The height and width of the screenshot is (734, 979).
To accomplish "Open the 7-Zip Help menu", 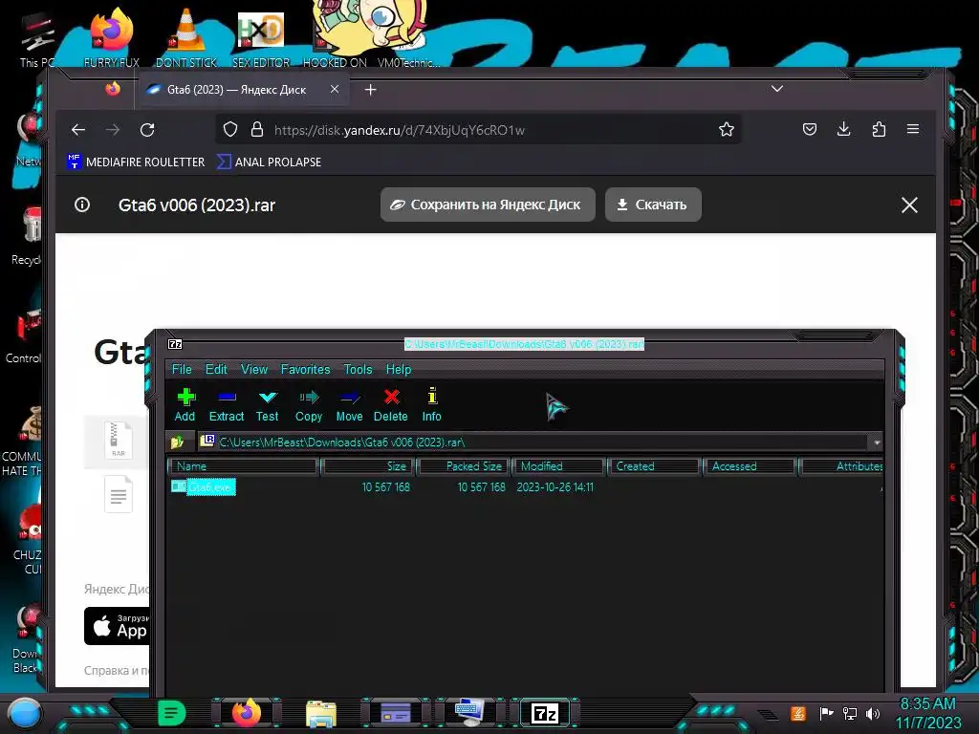I will click(399, 369).
